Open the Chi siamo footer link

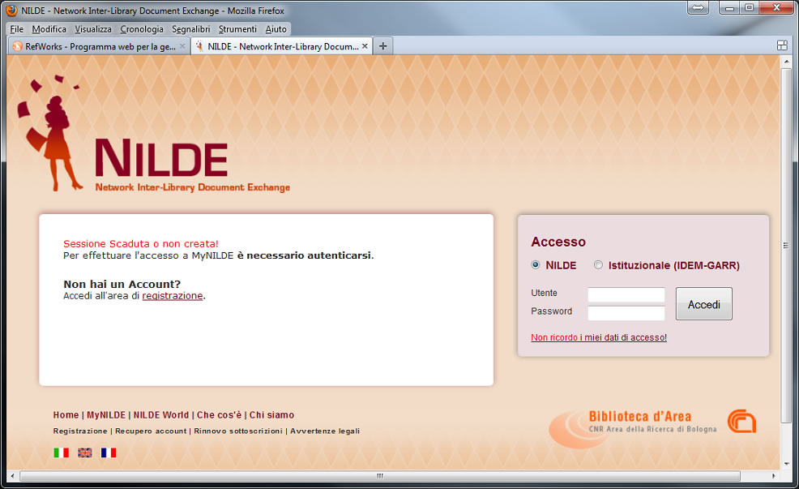pos(271,415)
